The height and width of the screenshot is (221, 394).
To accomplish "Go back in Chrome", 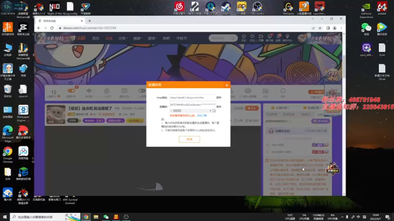I will point(39,28).
